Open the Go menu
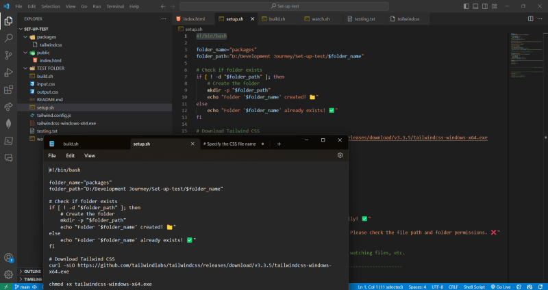 pos(84,6)
